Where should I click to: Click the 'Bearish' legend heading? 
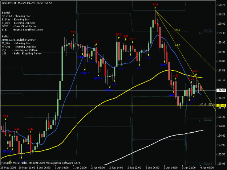6,13
